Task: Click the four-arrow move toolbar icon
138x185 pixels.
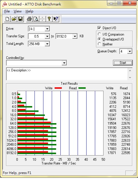Action: click(x=42, y=19)
